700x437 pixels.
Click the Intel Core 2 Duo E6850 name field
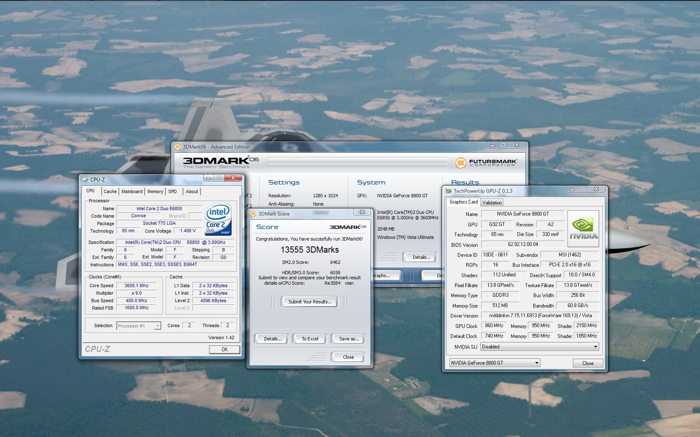point(159,209)
